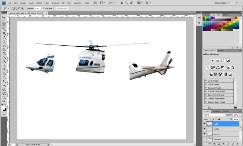This screenshot has height=146, width=243.
Task: Toggle lock all for layer
Action: click(219, 119)
